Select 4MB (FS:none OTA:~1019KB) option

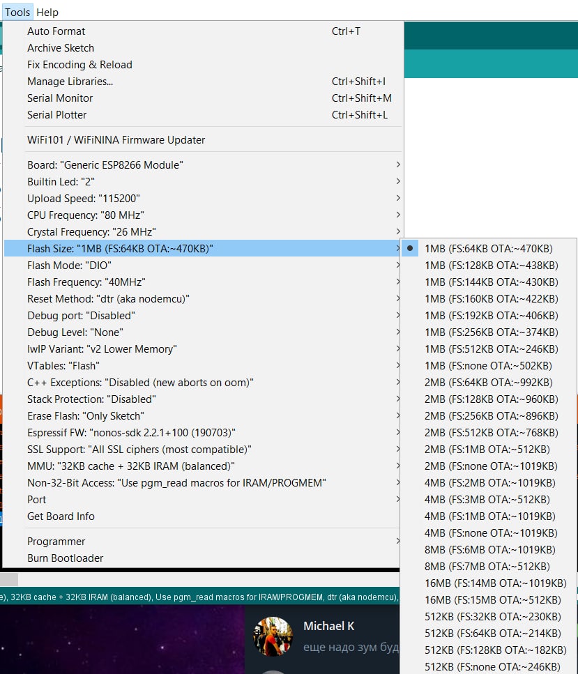489,533
